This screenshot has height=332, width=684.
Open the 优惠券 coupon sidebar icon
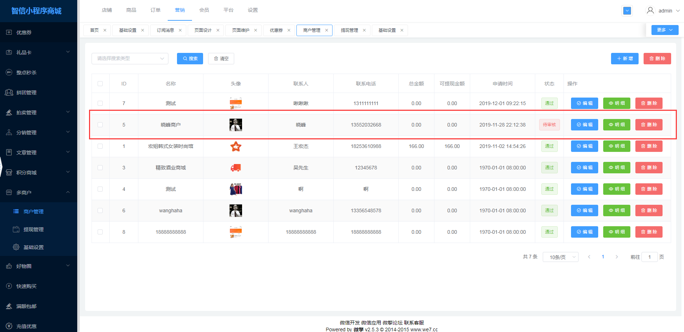point(9,33)
